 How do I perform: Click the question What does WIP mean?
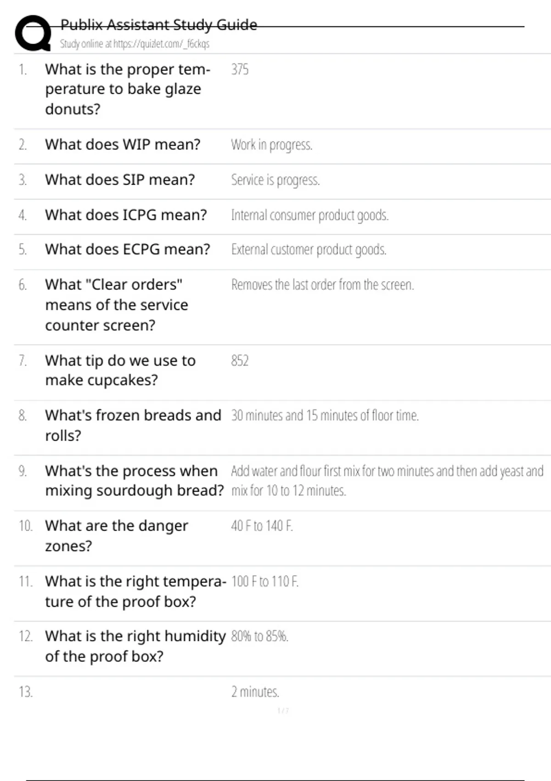[x=123, y=145]
